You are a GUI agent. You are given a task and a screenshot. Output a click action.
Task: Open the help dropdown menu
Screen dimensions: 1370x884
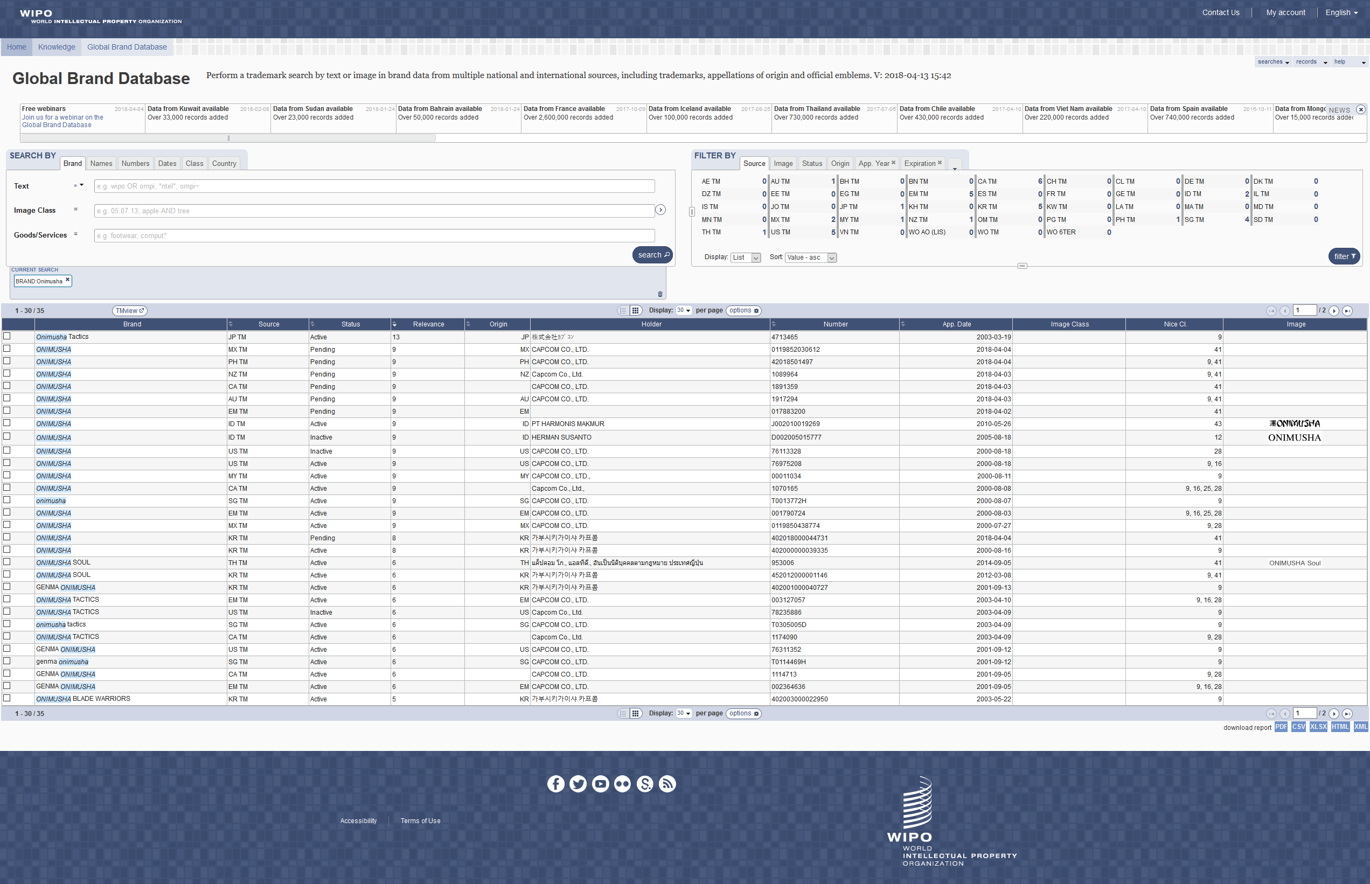pos(1350,62)
